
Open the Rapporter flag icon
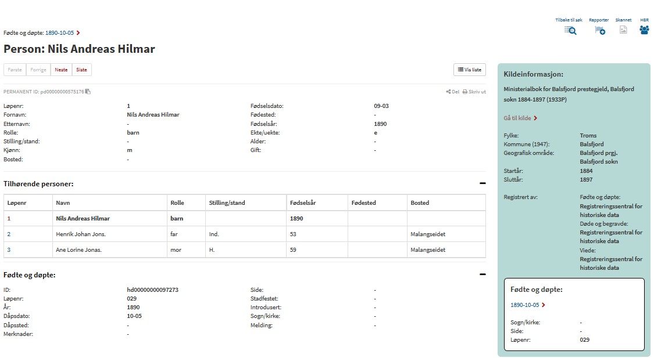click(599, 30)
